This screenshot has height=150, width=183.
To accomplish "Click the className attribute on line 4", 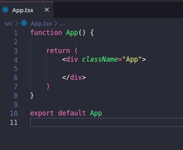I will (x=100, y=59).
